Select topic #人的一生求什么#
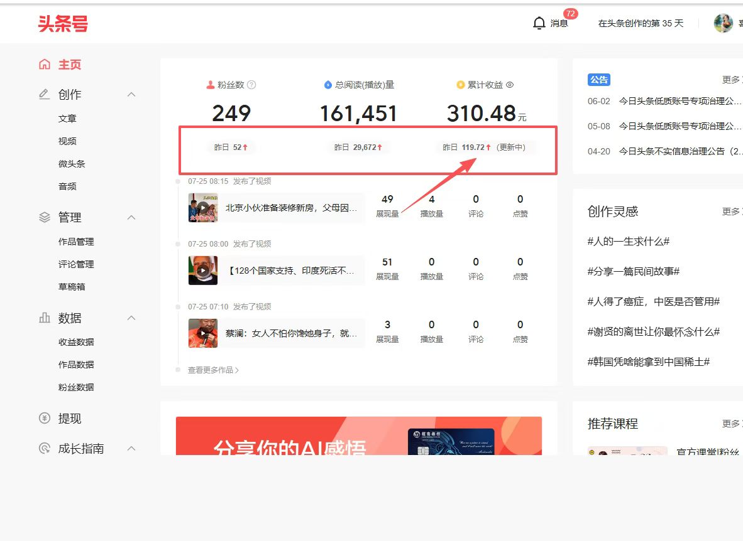The height and width of the screenshot is (541, 743). click(x=629, y=242)
